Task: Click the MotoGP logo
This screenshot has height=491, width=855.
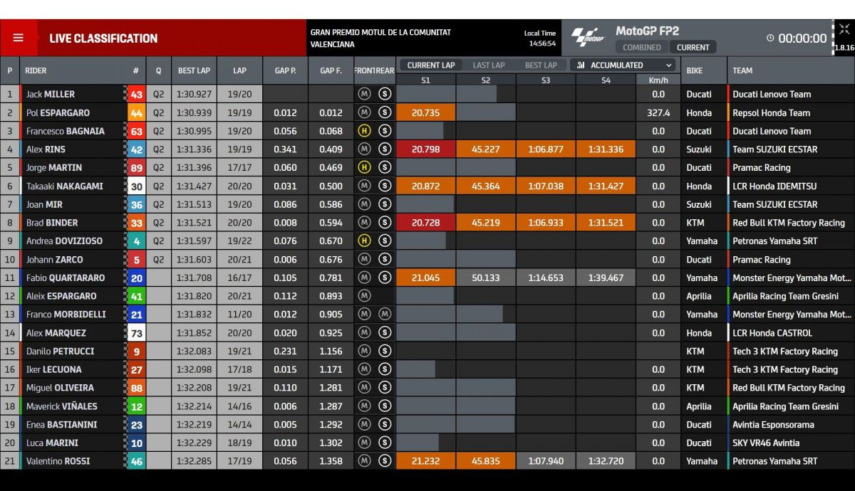Action: 588,38
